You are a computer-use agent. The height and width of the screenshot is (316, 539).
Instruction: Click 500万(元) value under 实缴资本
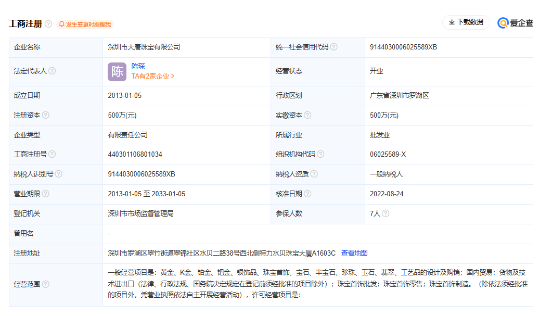tap(384, 116)
